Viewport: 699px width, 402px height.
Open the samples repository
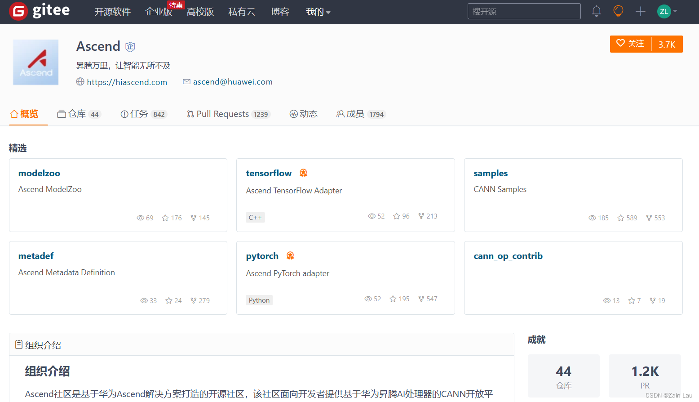[x=491, y=174]
